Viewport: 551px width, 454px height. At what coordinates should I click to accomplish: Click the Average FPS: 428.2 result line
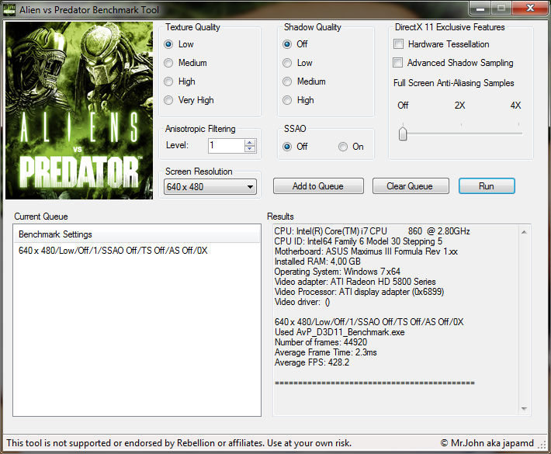312,362
